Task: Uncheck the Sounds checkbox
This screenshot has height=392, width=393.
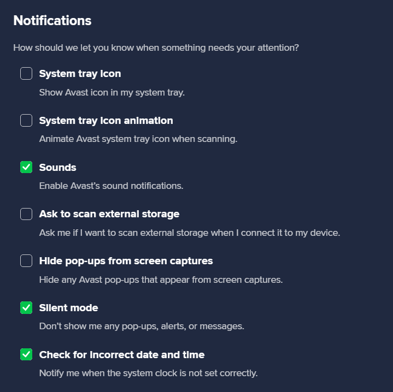Action: (26, 168)
